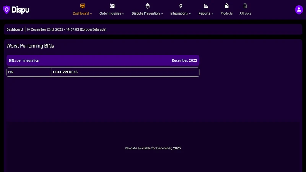The width and height of the screenshot is (306, 172).
Task: Click the Dispute Prevention hand icon
Action: pos(148,6)
